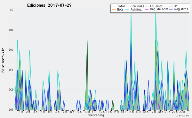Click the Ediciones/min y-axis label

[x=3, y=60]
